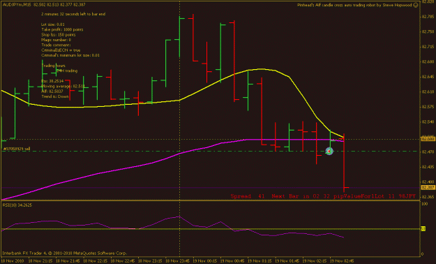The width and height of the screenshot is (436, 264).
Task: Click the latest long red price bar
Action: 344,163
